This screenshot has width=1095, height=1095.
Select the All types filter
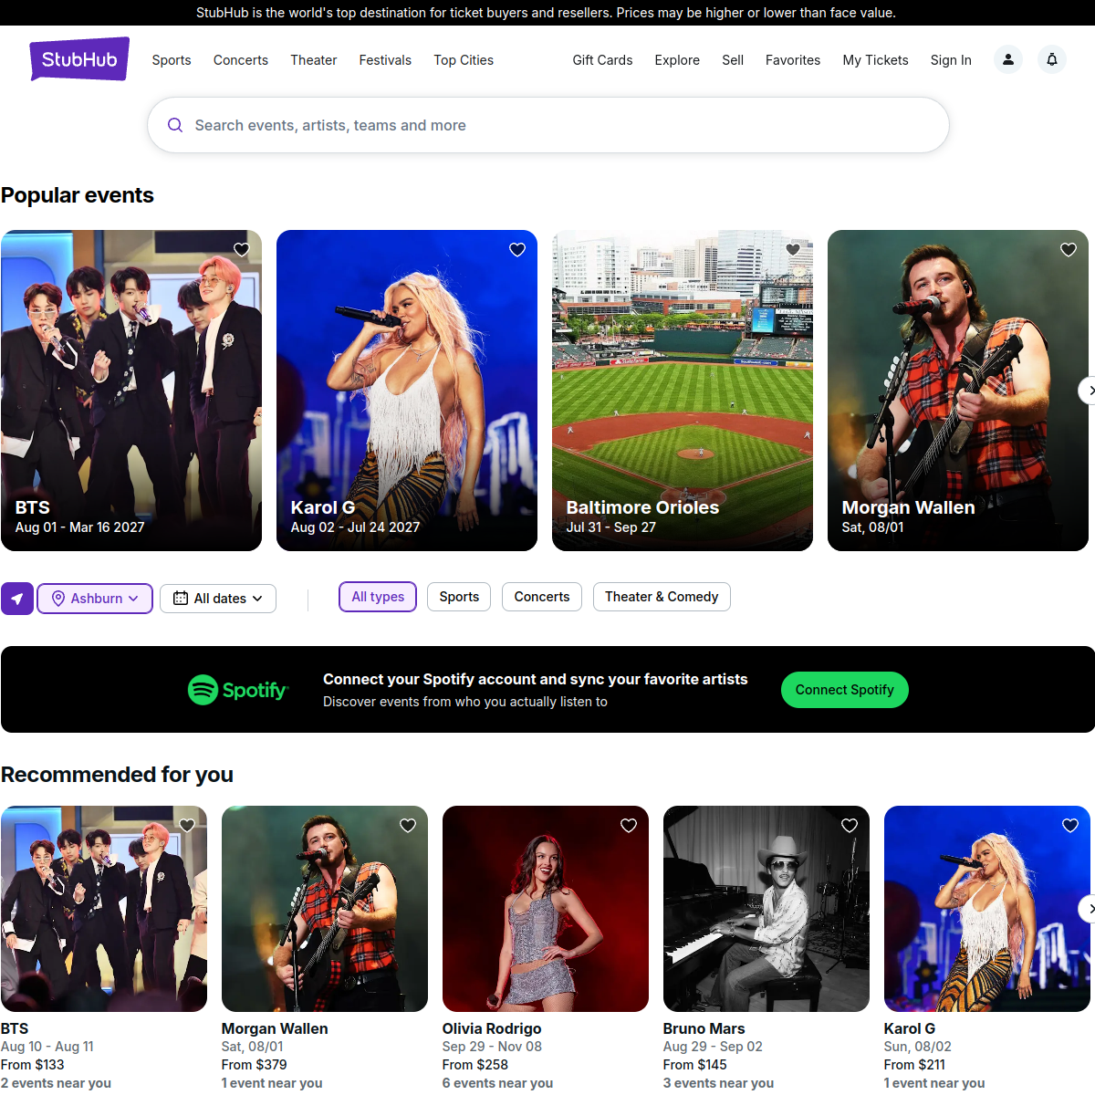click(x=378, y=597)
